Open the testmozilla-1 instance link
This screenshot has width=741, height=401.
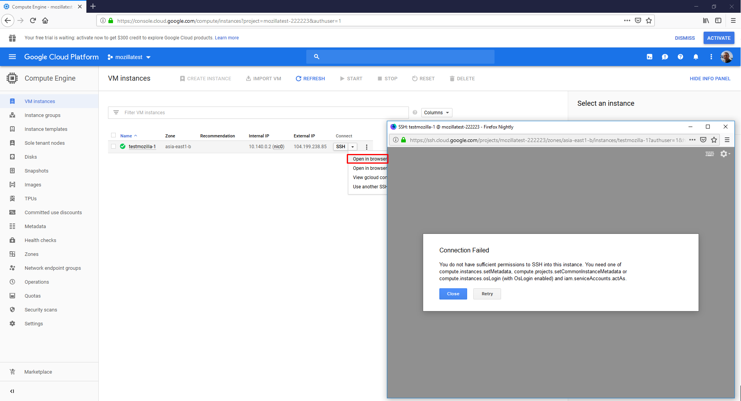coord(142,147)
